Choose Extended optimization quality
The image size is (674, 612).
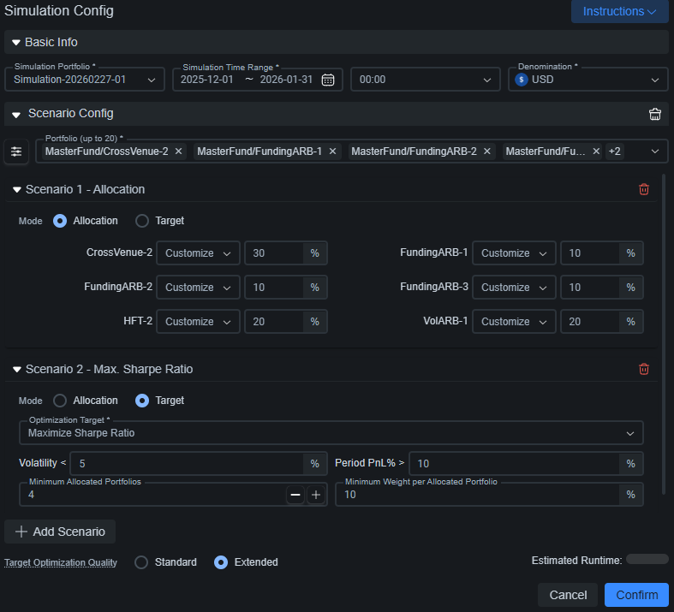(x=221, y=562)
